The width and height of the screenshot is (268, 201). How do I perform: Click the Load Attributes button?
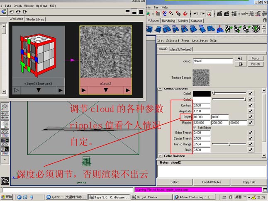212,182
